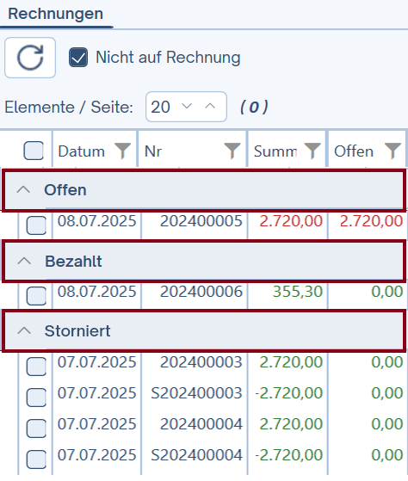
Task: Increase elements per page with up arrow
Action: pos(210,106)
